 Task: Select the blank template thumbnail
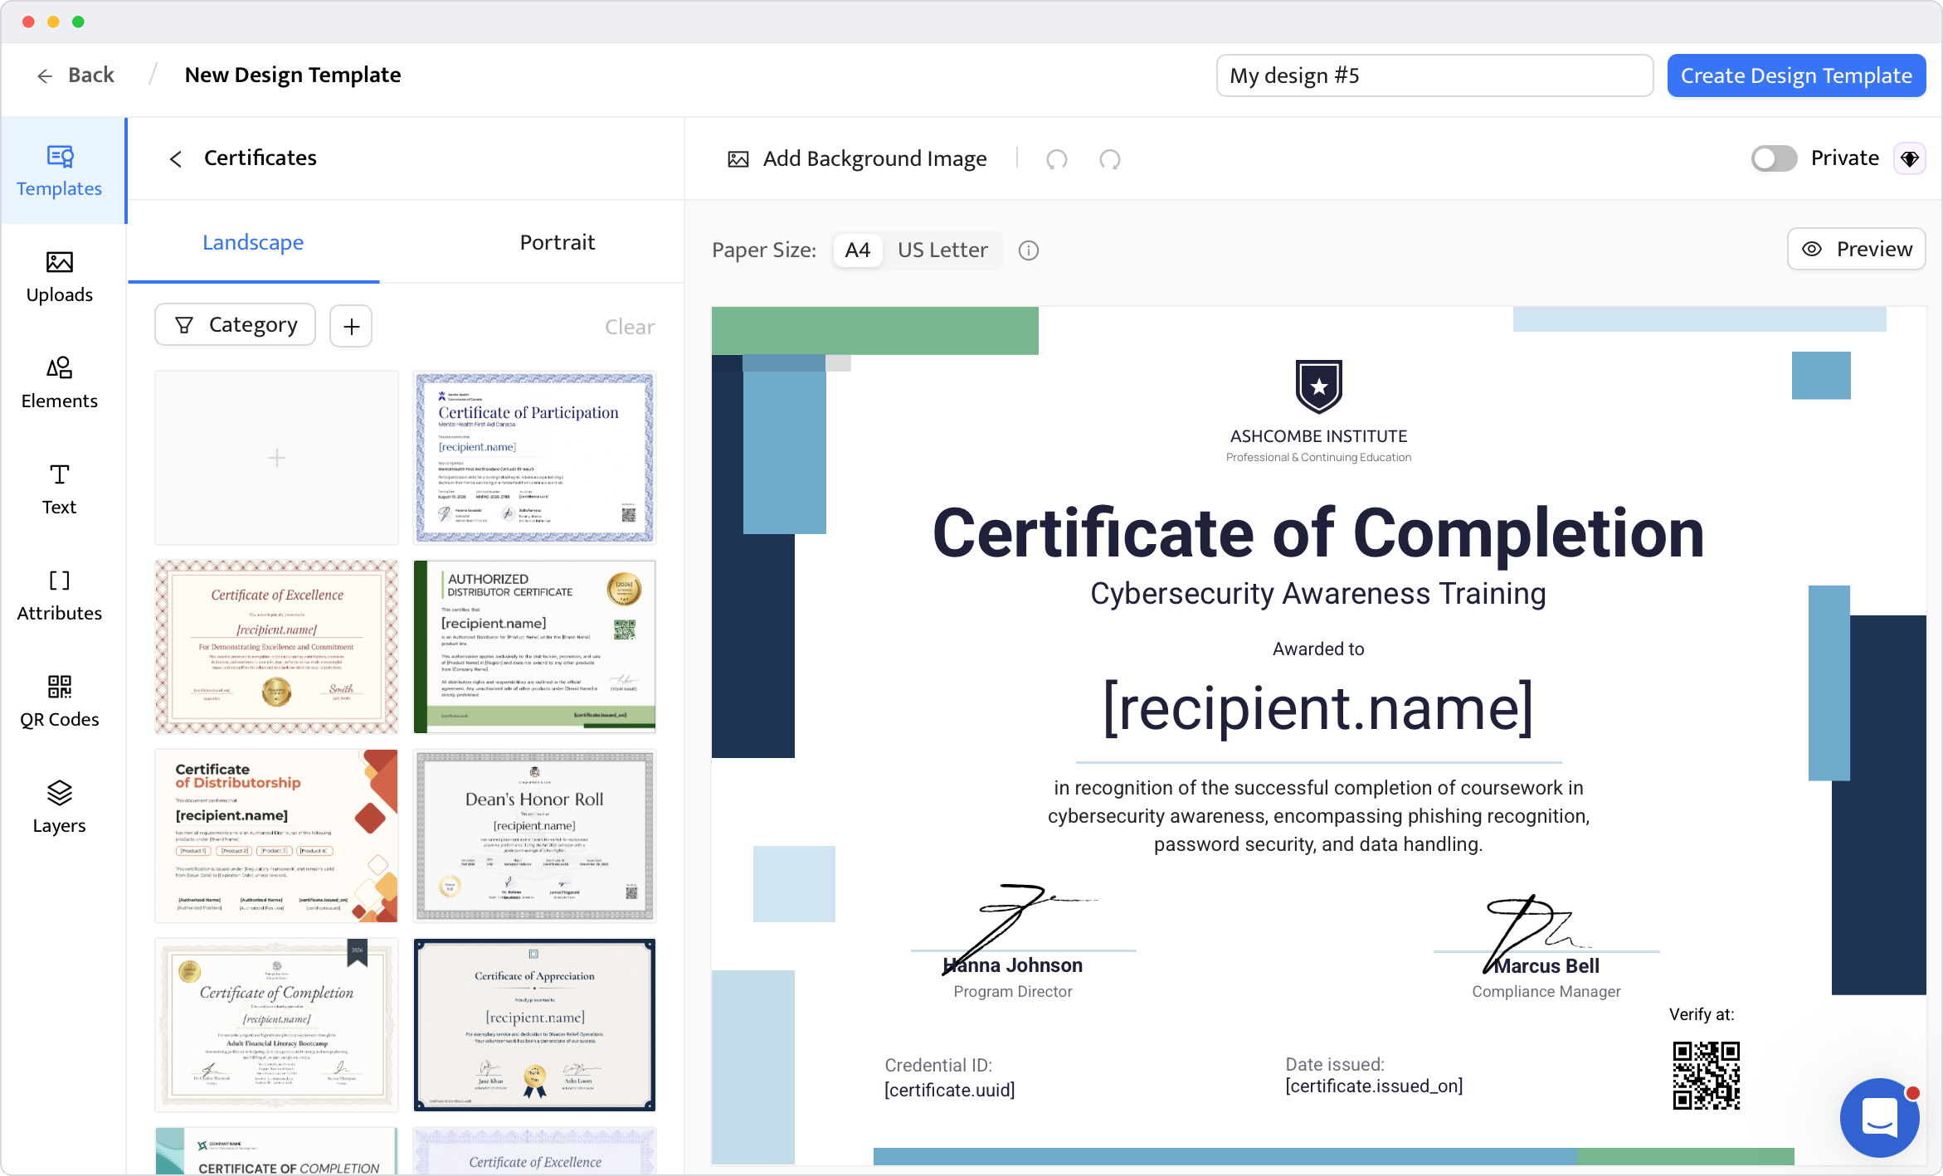pos(276,458)
